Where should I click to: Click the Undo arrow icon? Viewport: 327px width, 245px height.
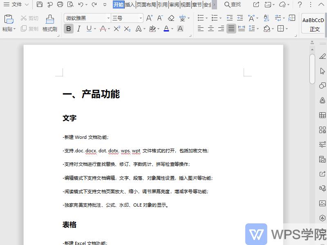coord(80,4)
